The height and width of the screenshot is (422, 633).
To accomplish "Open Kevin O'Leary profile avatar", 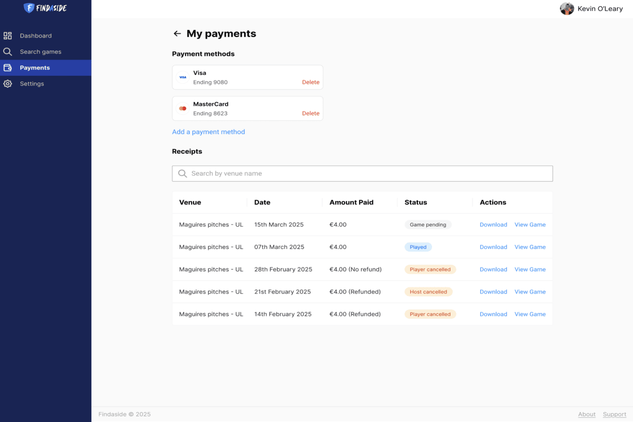I will tap(567, 8).
